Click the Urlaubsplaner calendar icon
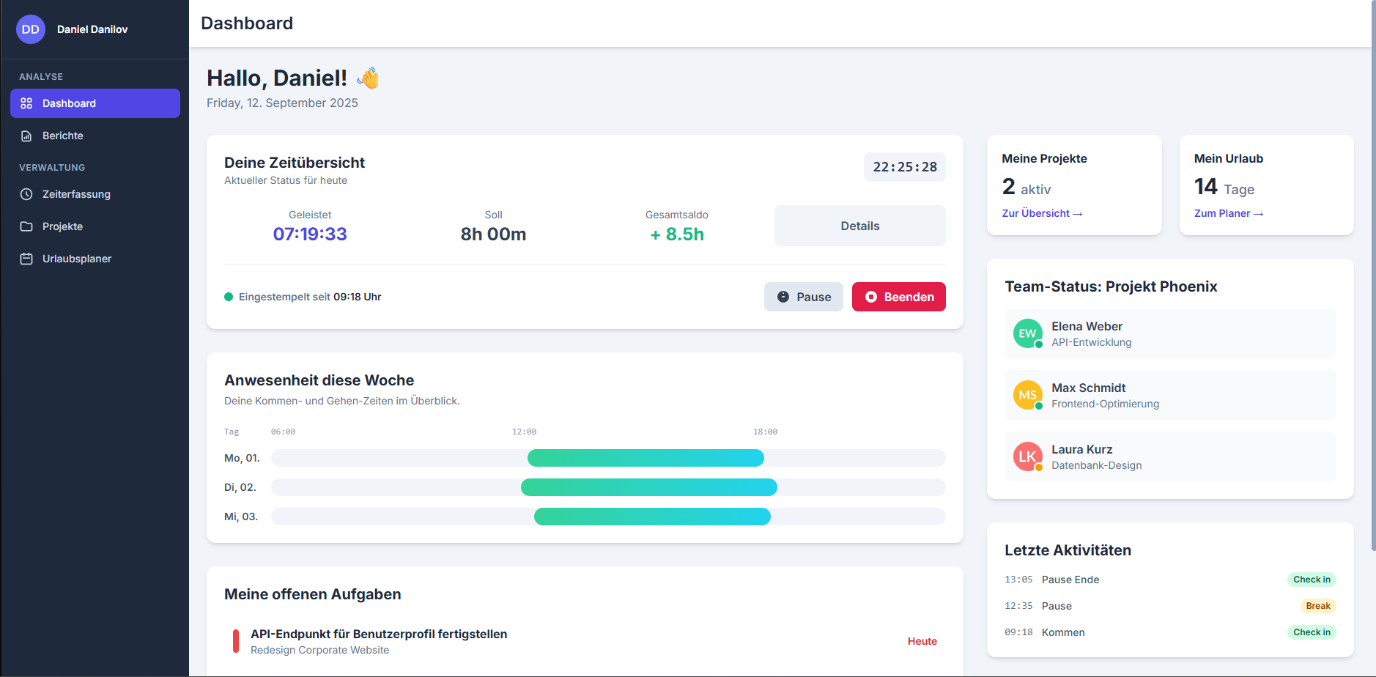This screenshot has width=1376, height=677. click(x=26, y=259)
